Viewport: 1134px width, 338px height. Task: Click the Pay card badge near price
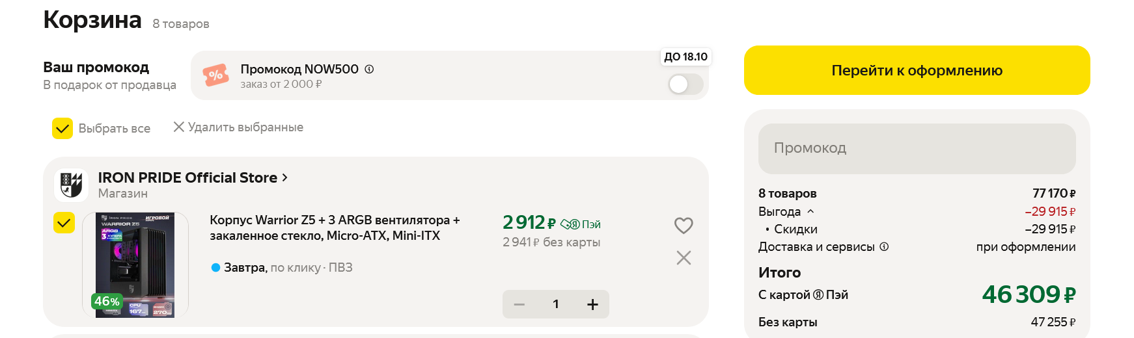(581, 224)
